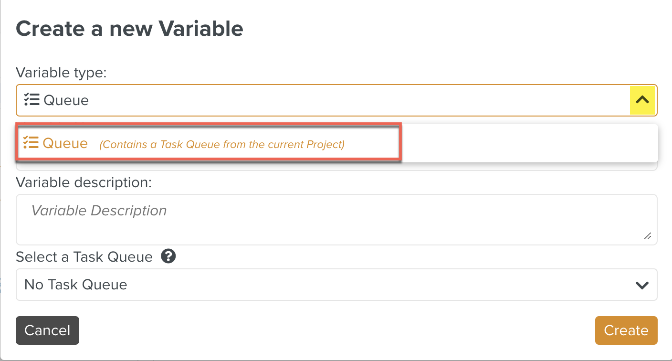
Task: Click inside the Variable Description text area
Action: tap(334, 220)
